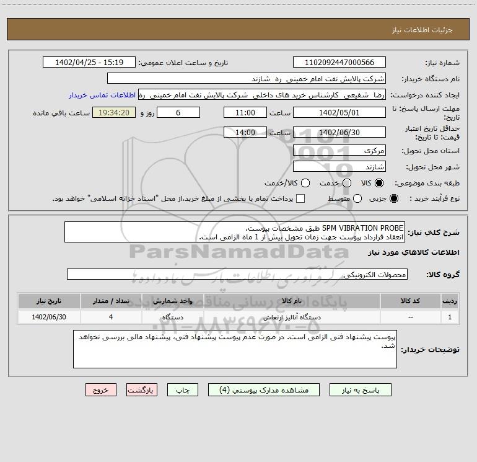Click the price validity date 1402/06/30 field

pyautogui.click(x=339, y=132)
